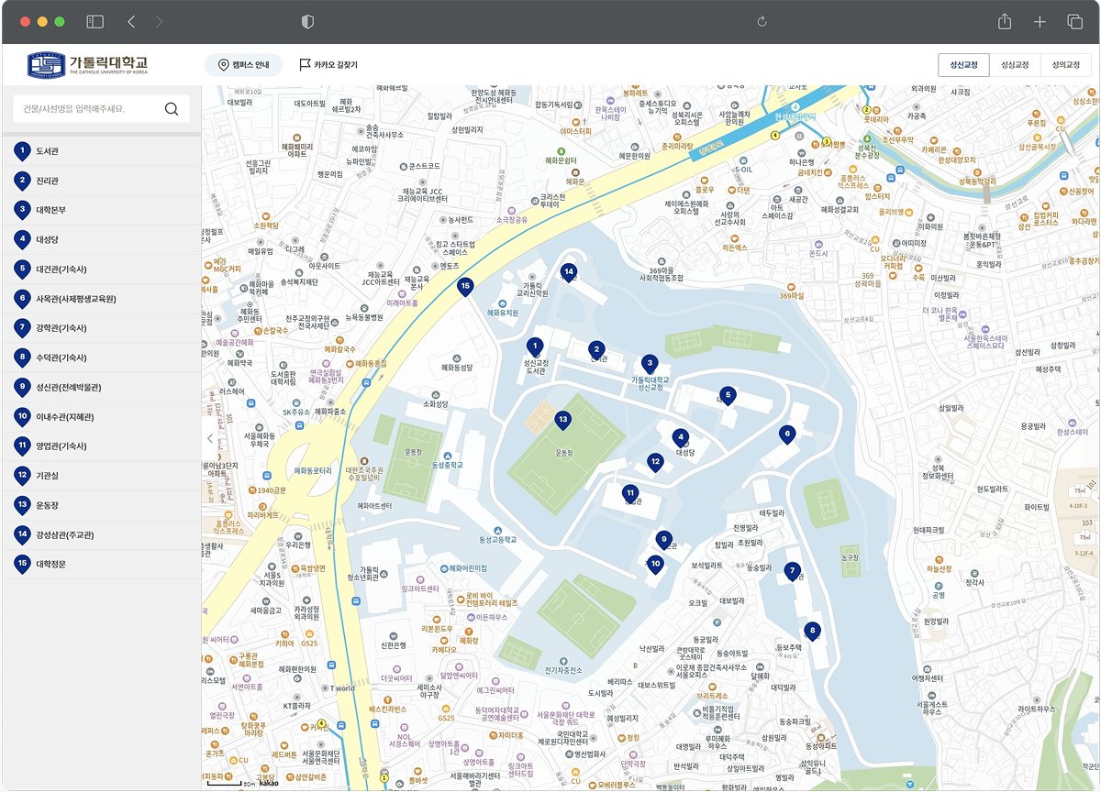1101x792 pixels.
Task: Select 대학정문 in the building list
Action: coord(101,564)
